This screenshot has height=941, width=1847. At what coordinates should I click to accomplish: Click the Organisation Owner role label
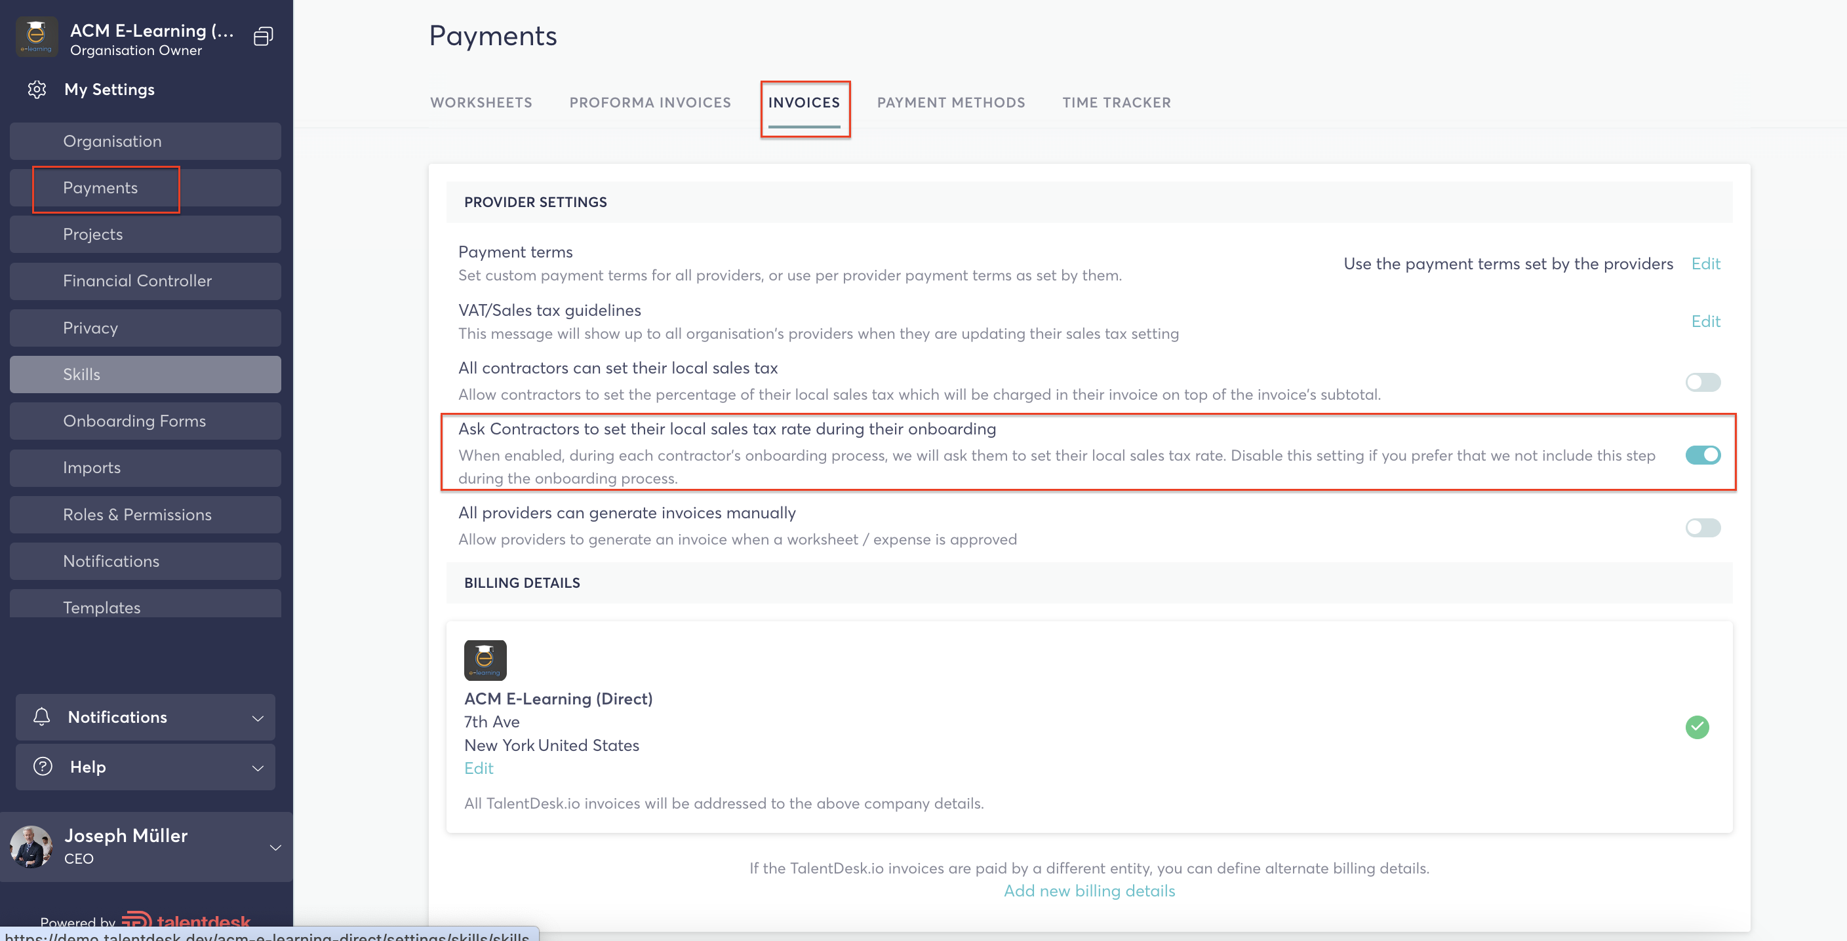(136, 50)
